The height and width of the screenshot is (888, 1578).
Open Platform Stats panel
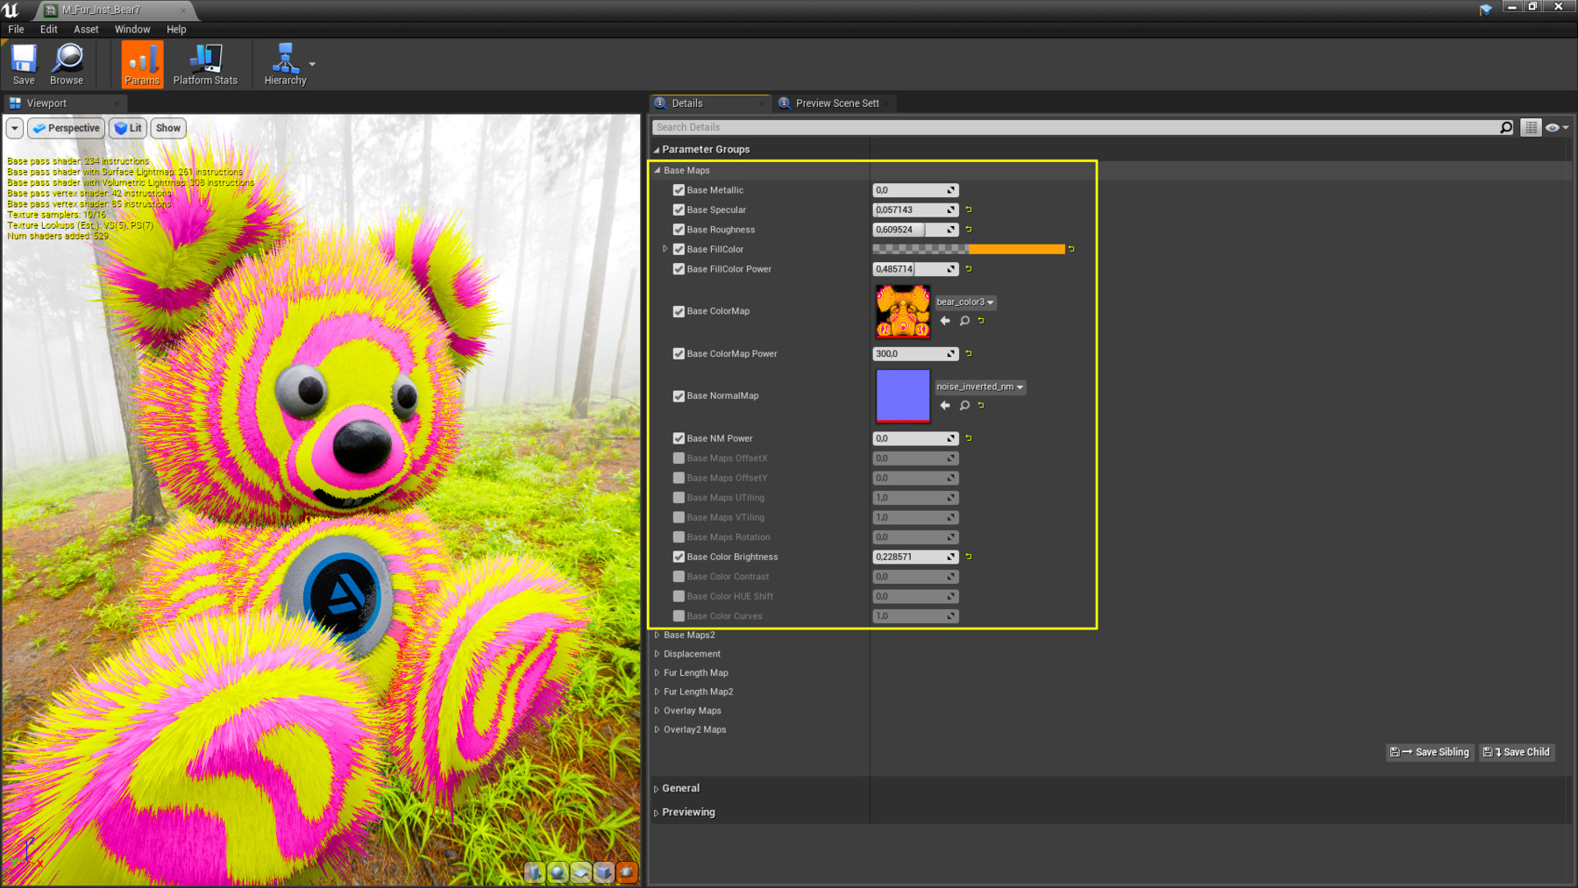(x=205, y=65)
